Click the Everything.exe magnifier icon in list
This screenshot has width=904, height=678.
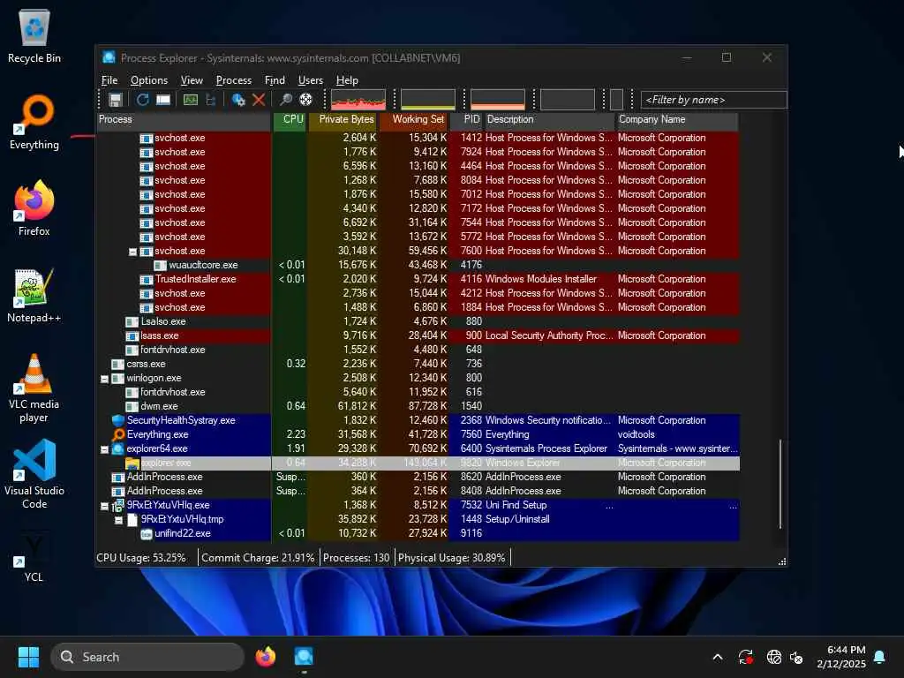118,434
